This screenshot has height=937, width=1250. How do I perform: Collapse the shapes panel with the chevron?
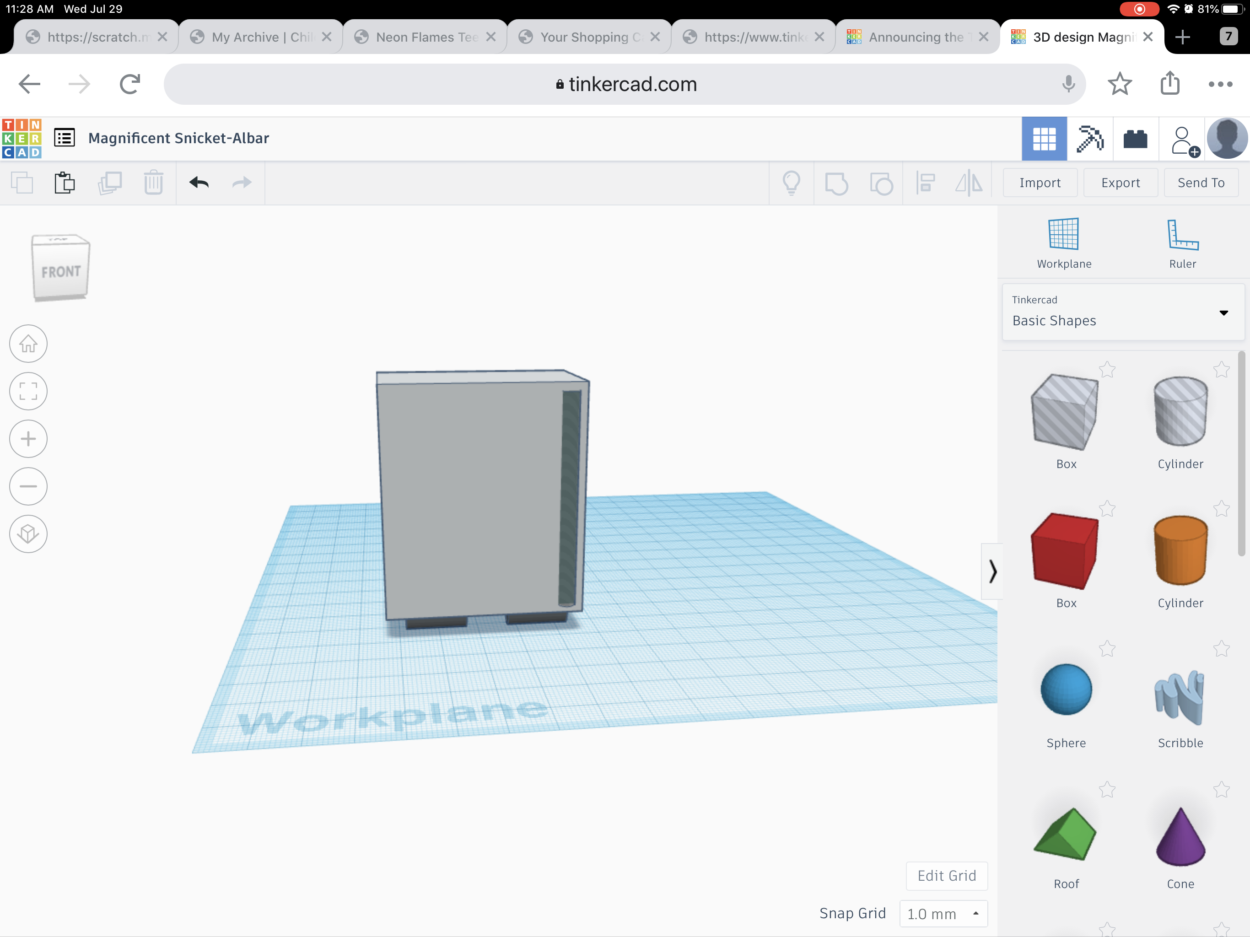pos(992,571)
